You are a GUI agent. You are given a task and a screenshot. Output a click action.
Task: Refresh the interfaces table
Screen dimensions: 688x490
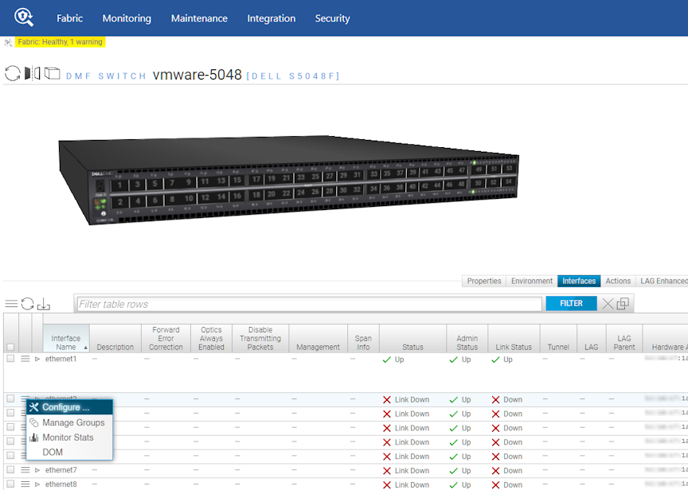[27, 303]
